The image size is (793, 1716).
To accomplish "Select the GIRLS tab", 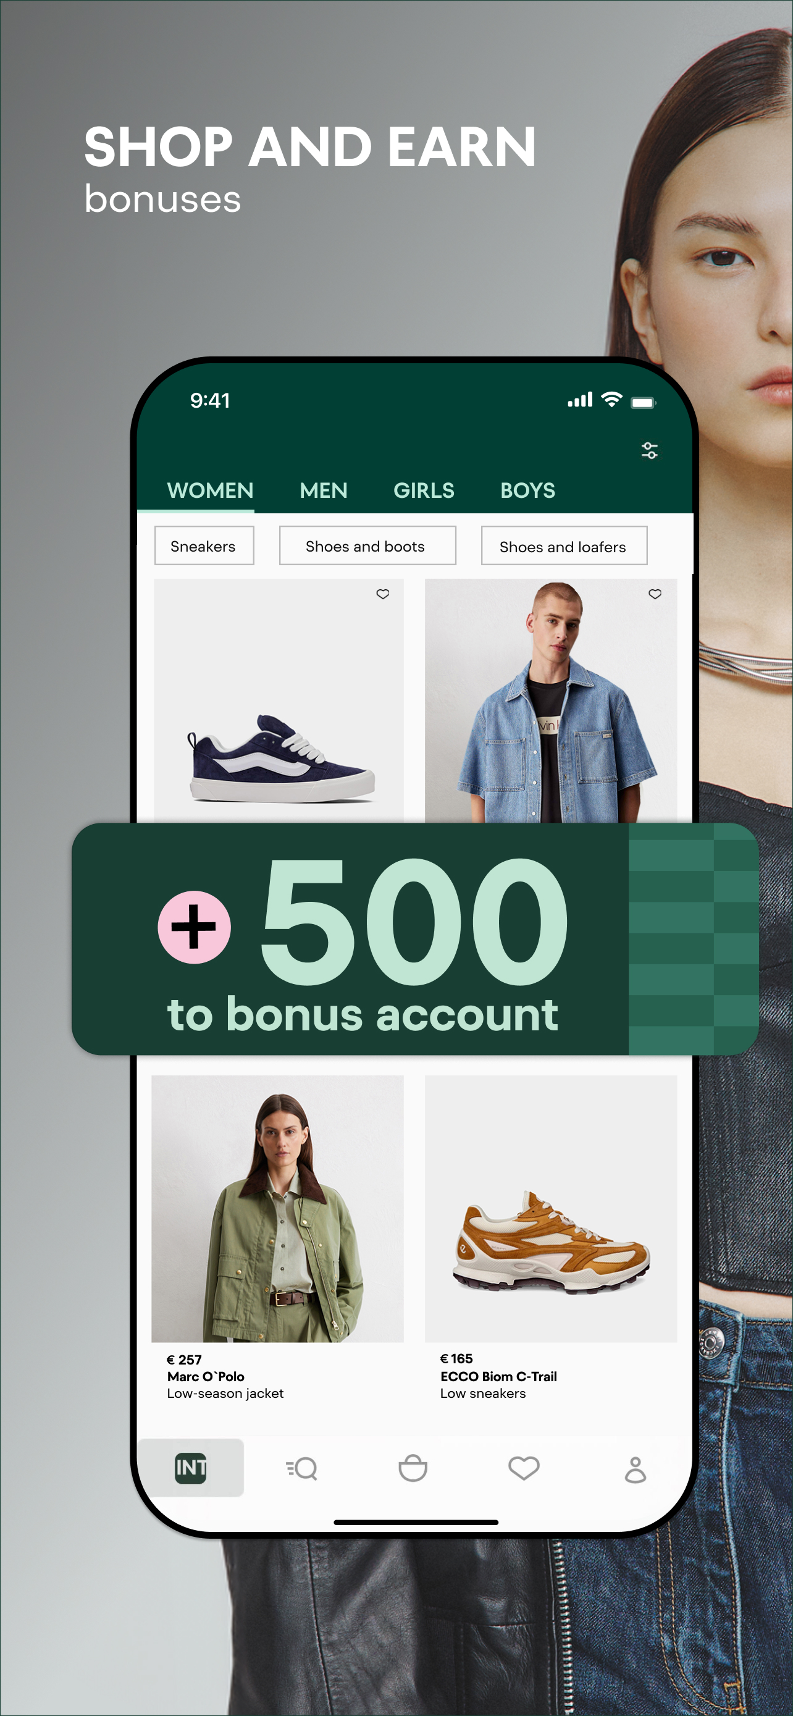I will [x=424, y=491].
